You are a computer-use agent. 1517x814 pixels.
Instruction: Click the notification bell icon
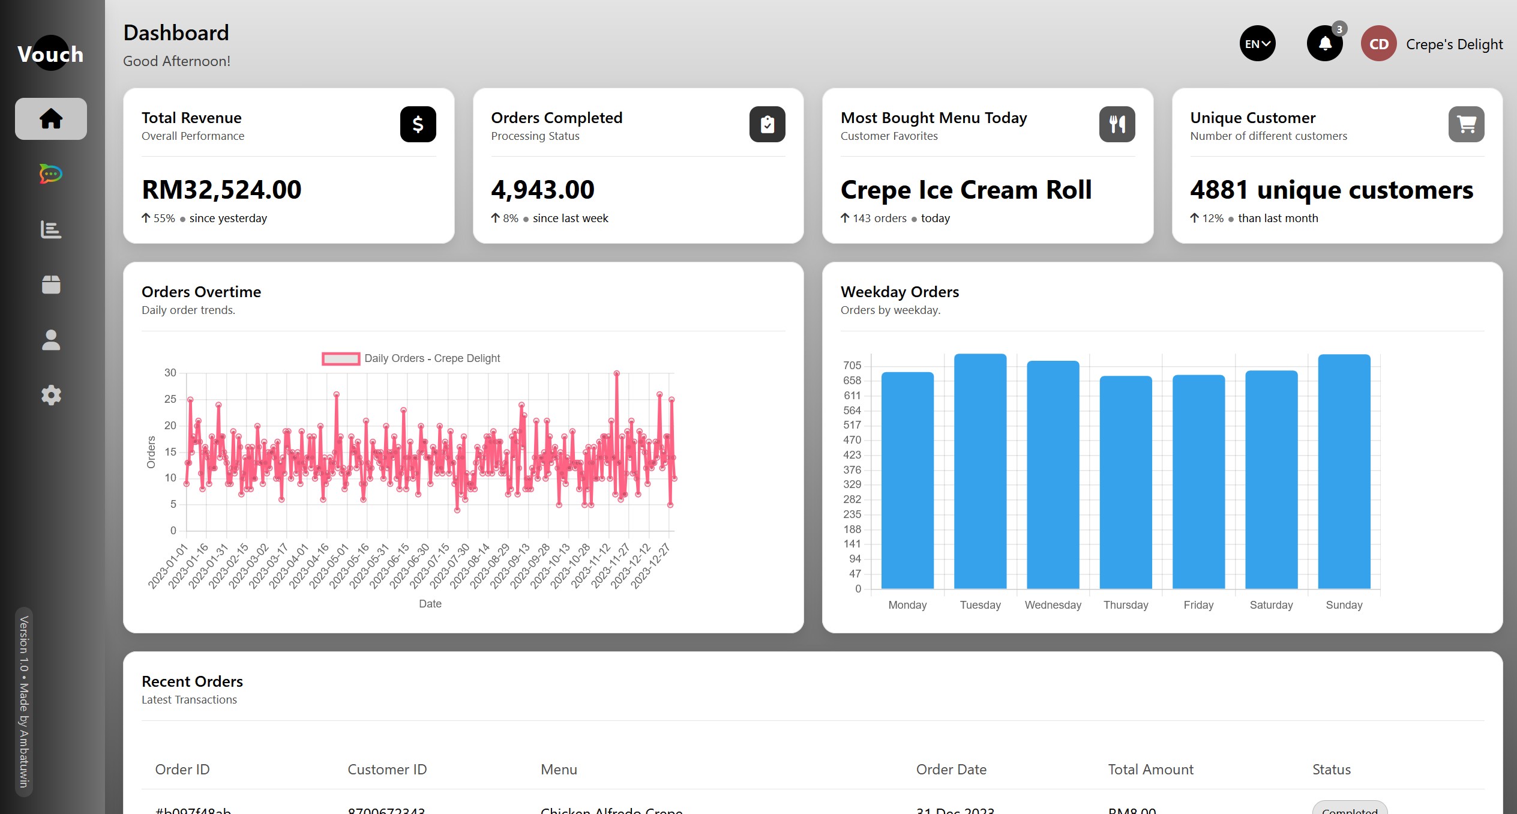[x=1325, y=43]
